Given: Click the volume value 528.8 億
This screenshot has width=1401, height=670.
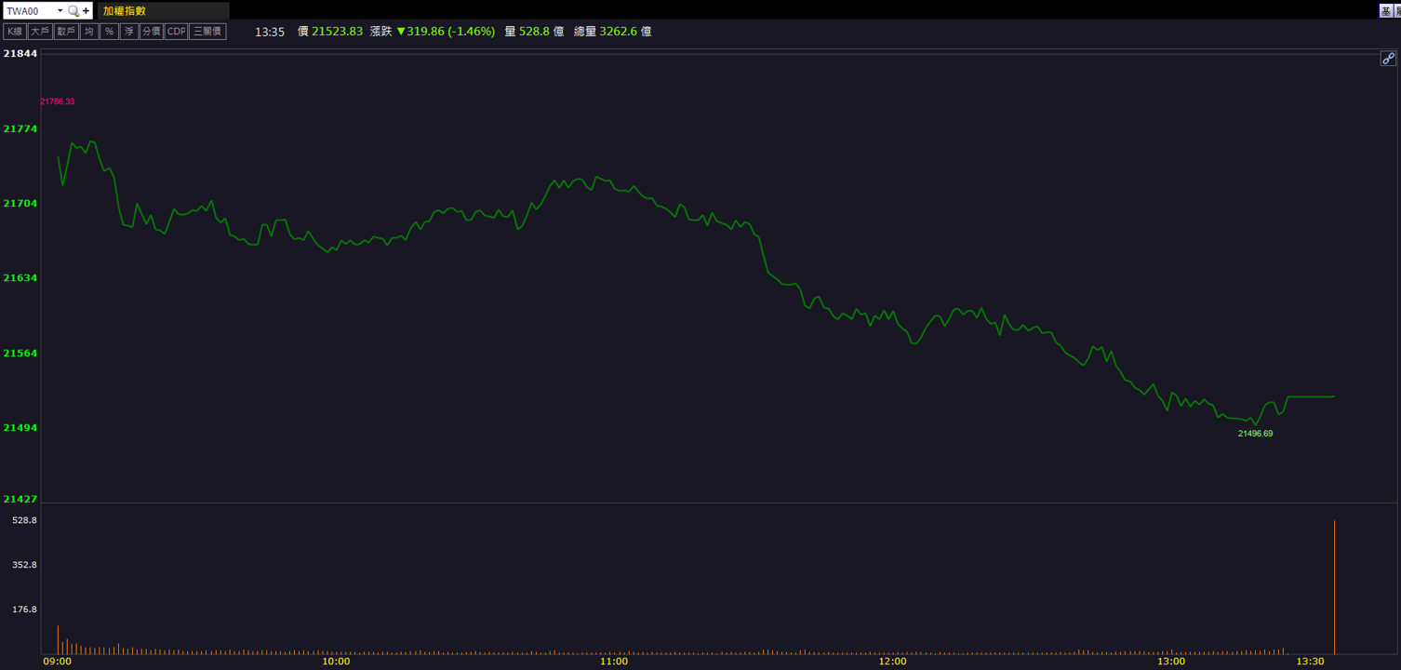Looking at the screenshot, I should tap(541, 32).
